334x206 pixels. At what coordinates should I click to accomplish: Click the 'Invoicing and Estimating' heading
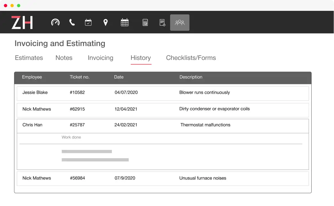click(x=60, y=44)
